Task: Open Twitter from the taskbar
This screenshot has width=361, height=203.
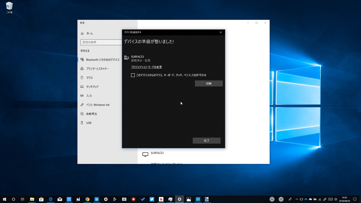Action: click(152, 199)
